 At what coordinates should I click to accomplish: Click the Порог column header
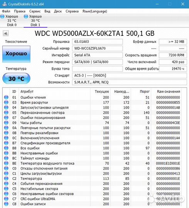click(141, 92)
